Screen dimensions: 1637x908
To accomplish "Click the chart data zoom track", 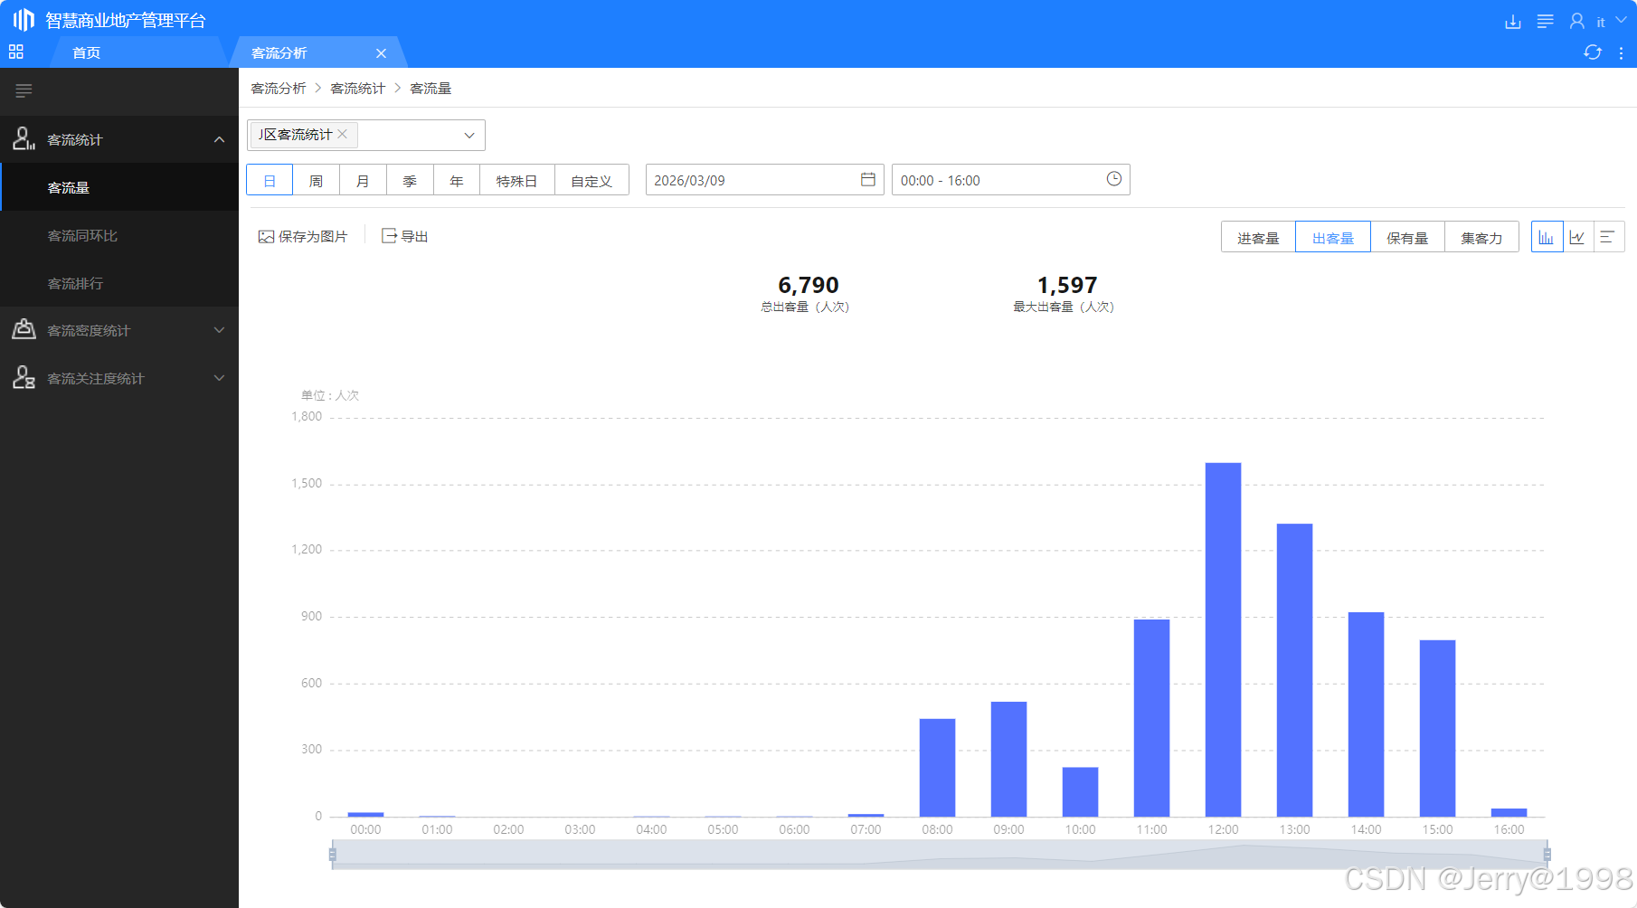I will pyautogui.click(x=940, y=855).
